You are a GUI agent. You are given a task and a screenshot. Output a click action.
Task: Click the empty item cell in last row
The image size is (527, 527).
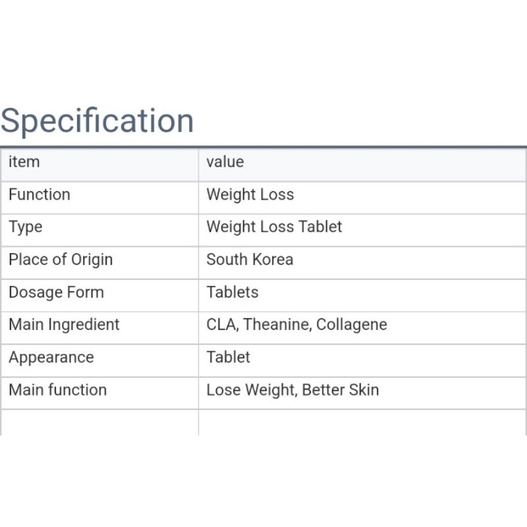pos(99,422)
